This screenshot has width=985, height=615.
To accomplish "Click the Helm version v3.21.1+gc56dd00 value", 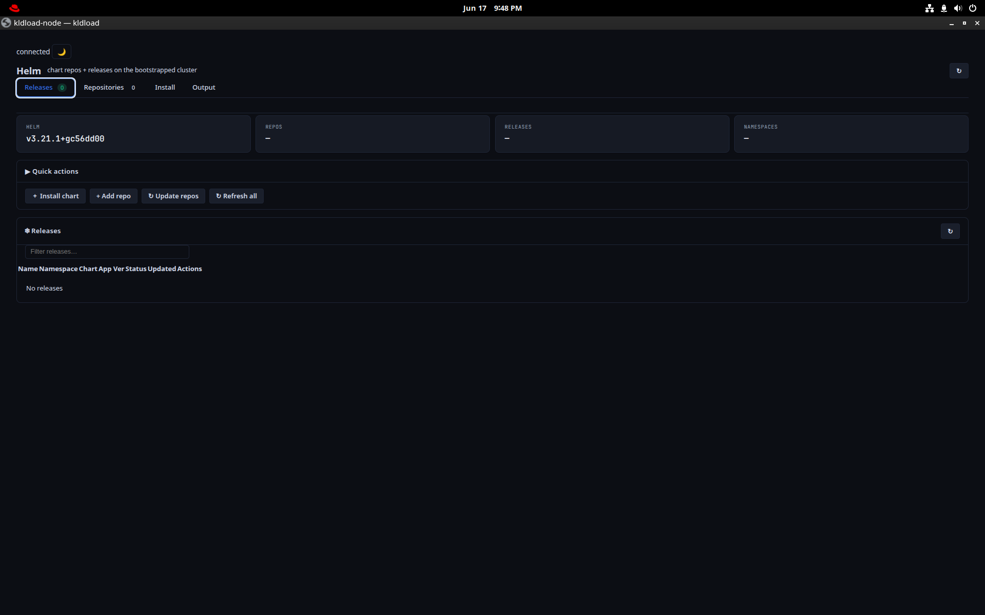I will [x=65, y=139].
